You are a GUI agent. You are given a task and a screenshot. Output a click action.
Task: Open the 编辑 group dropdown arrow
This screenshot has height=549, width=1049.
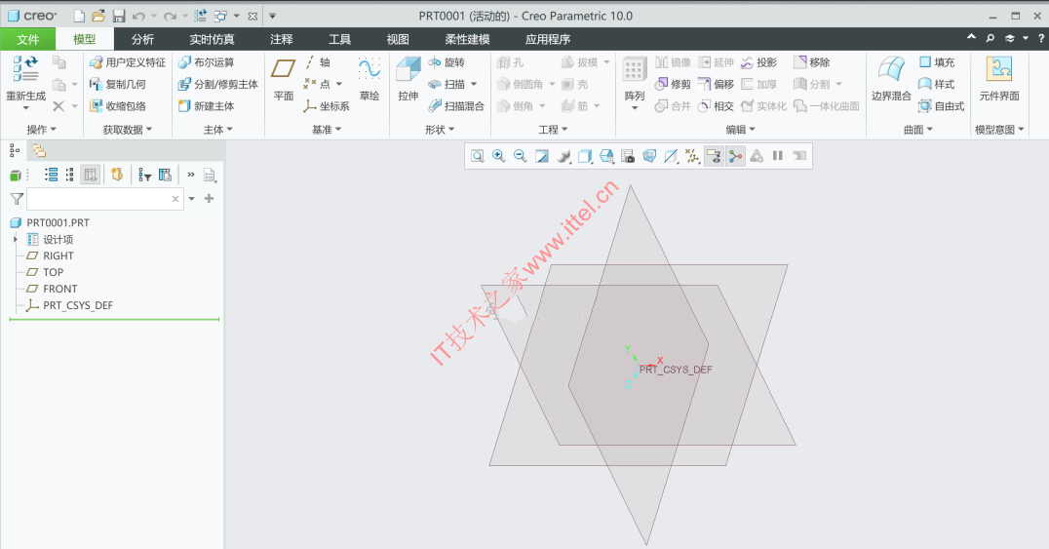(741, 130)
